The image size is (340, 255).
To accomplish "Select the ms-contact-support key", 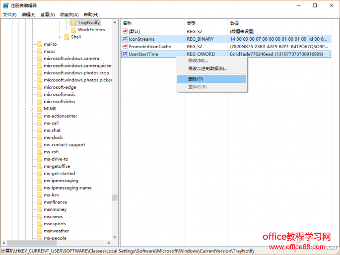I will (65, 145).
